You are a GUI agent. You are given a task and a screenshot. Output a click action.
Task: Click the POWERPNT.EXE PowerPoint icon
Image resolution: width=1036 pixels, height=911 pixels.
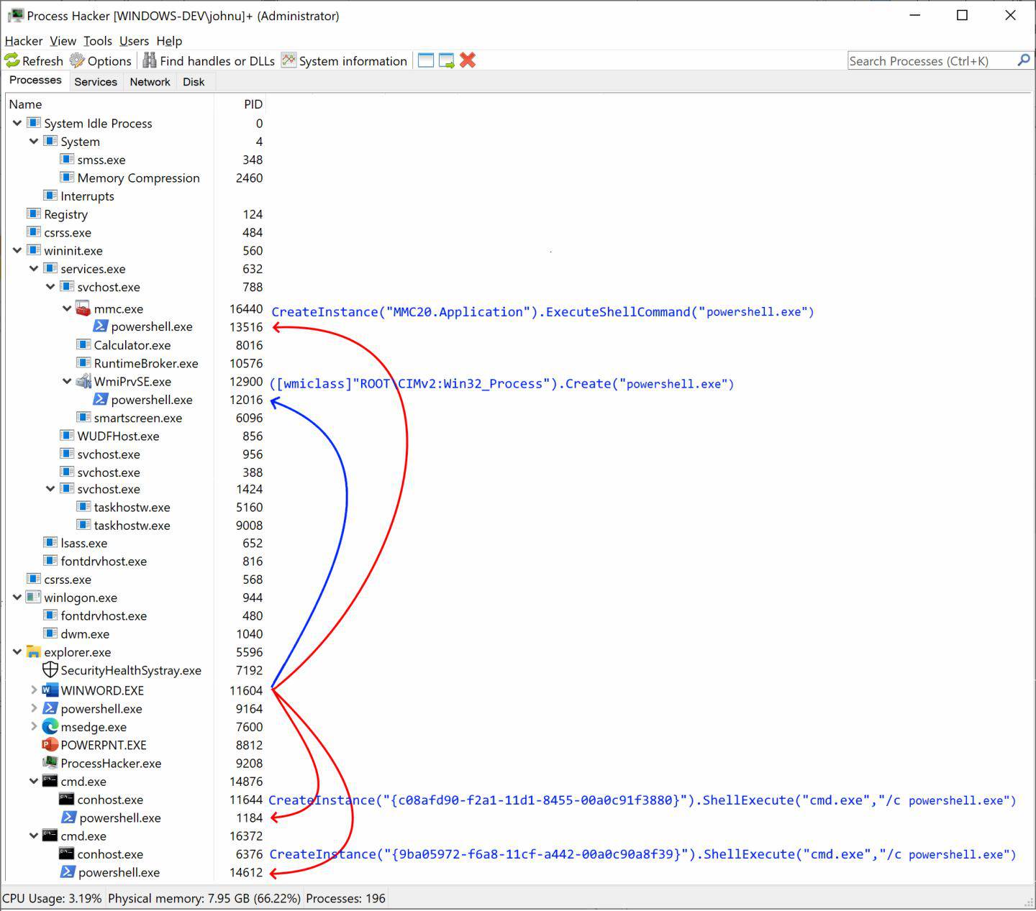click(50, 745)
